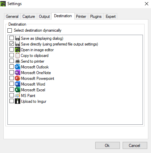Screen dimensions: 151x153
Task: Check the Microsoft Outlook checkbox
Action: point(11,67)
